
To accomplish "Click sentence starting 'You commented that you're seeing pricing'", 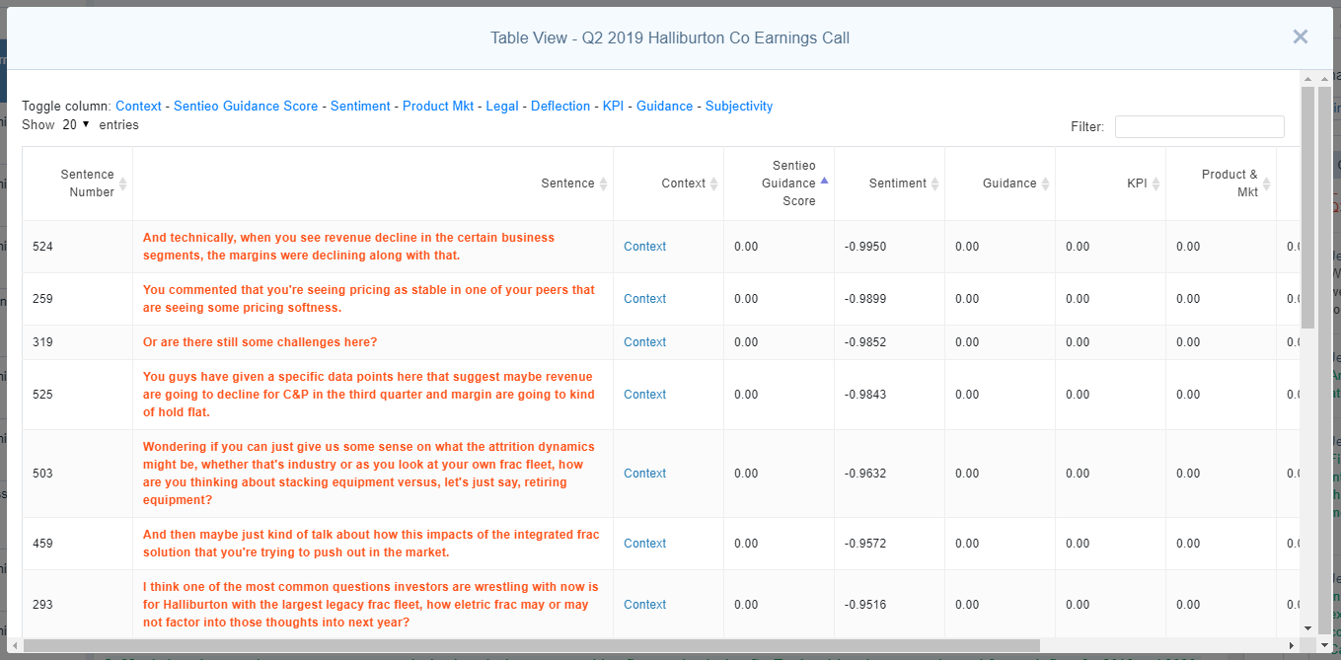I will 369,299.
